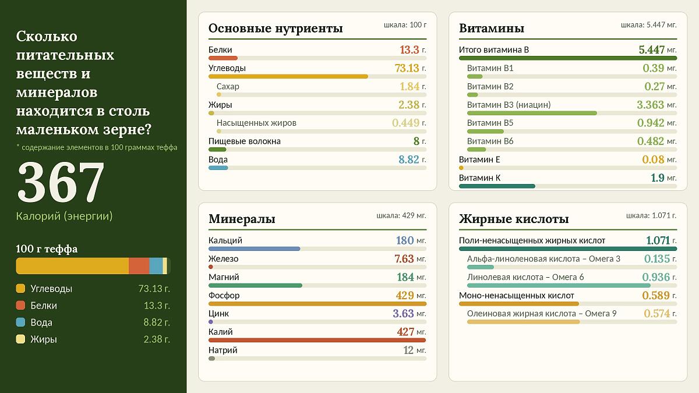Click the Итого витамина B label

[494, 49]
